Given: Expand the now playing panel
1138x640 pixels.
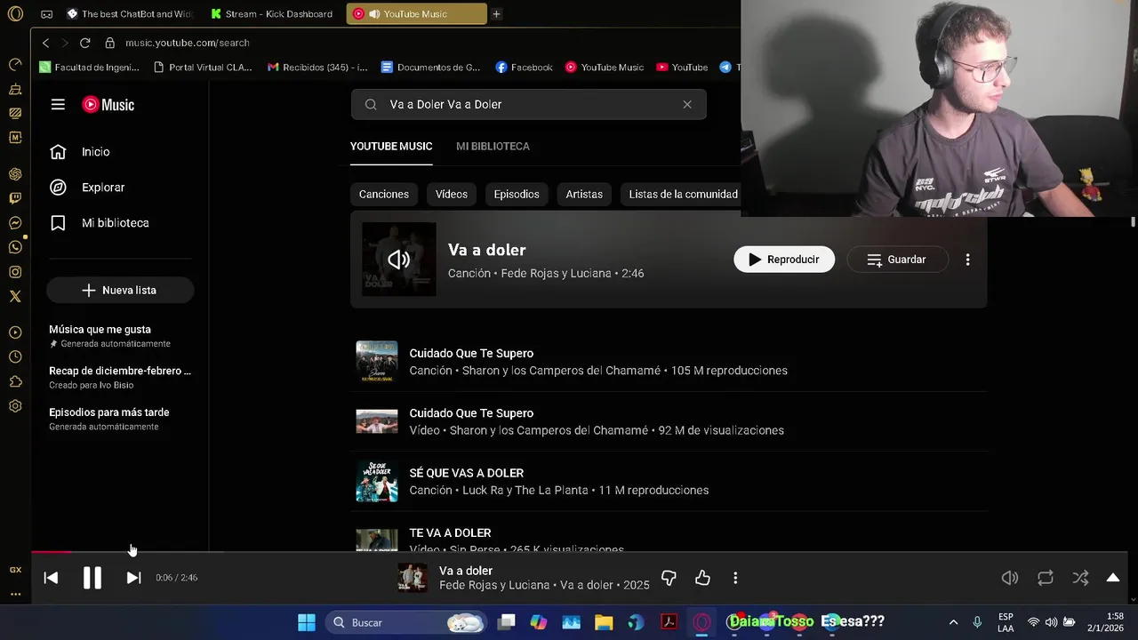Looking at the screenshot, I should pyautogui.click(x=1112, y=578).
